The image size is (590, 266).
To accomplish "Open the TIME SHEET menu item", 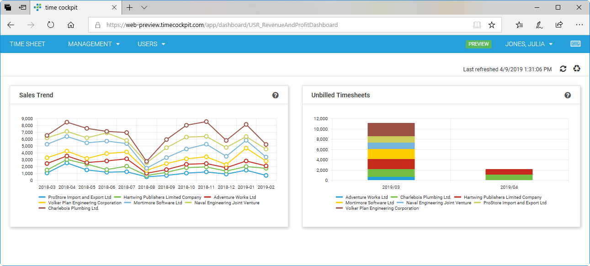I will click(x=27, y=44).
